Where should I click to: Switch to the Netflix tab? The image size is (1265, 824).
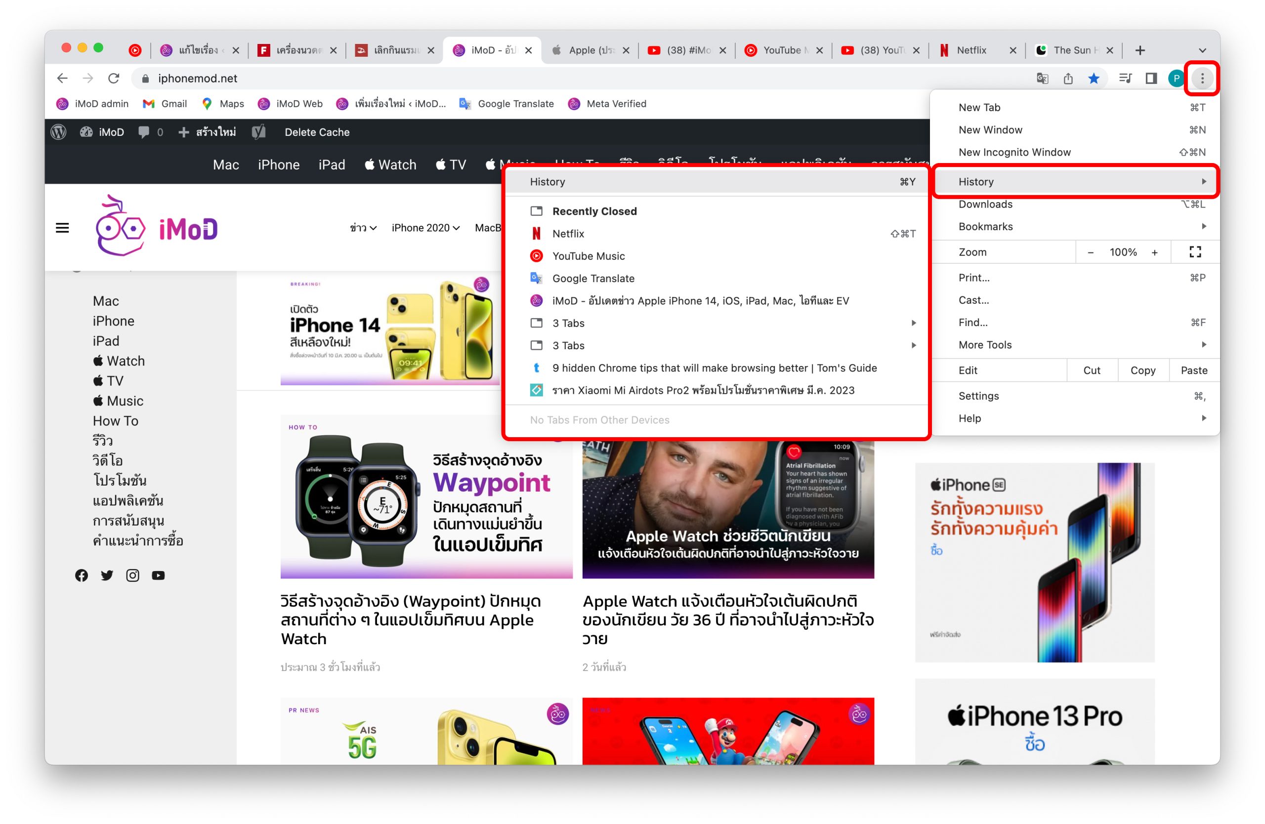pyautogui.click(x=971, y=50)
